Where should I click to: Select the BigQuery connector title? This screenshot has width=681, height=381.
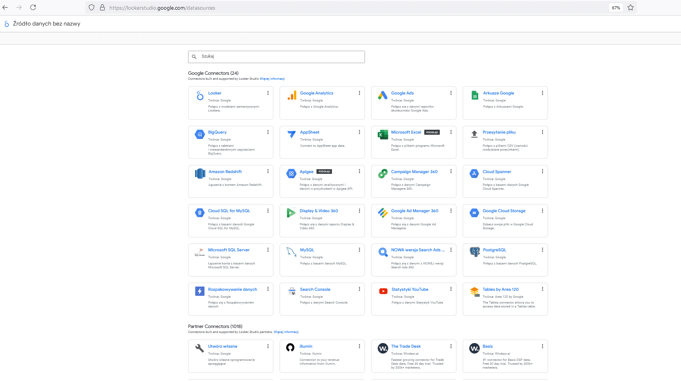coord(217,132)
